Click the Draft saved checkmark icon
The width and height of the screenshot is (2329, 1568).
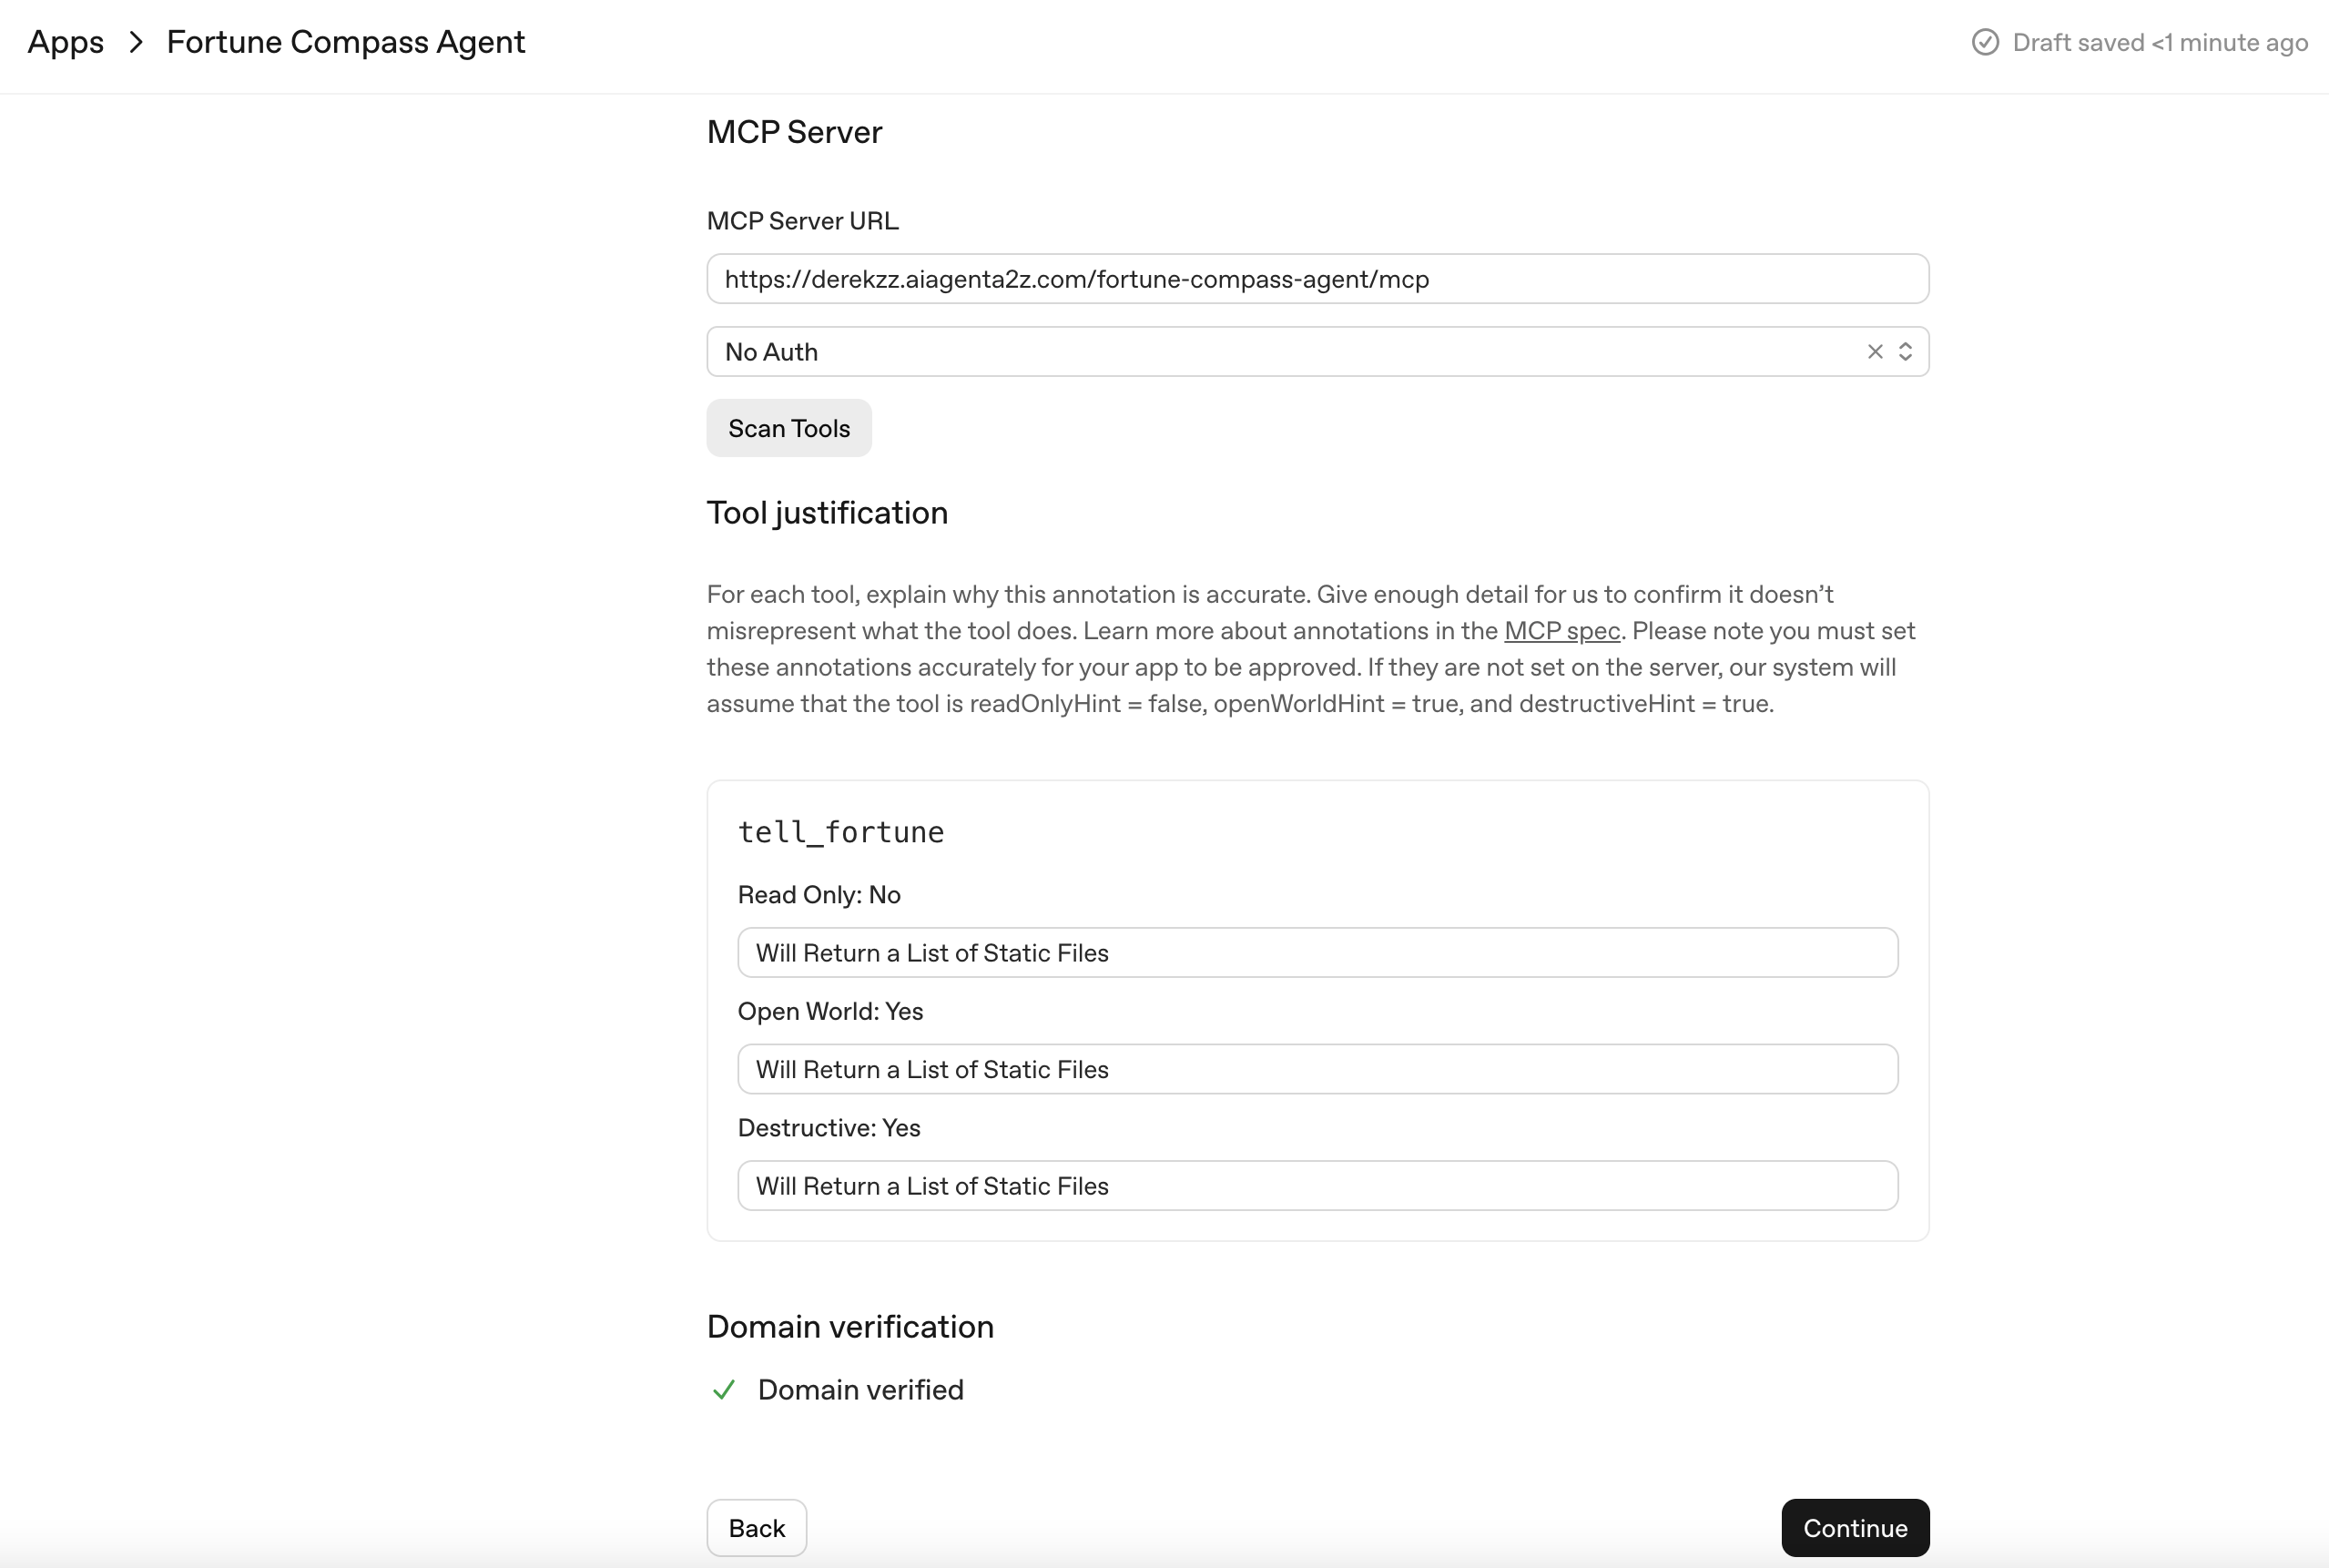click(1987, 42)
